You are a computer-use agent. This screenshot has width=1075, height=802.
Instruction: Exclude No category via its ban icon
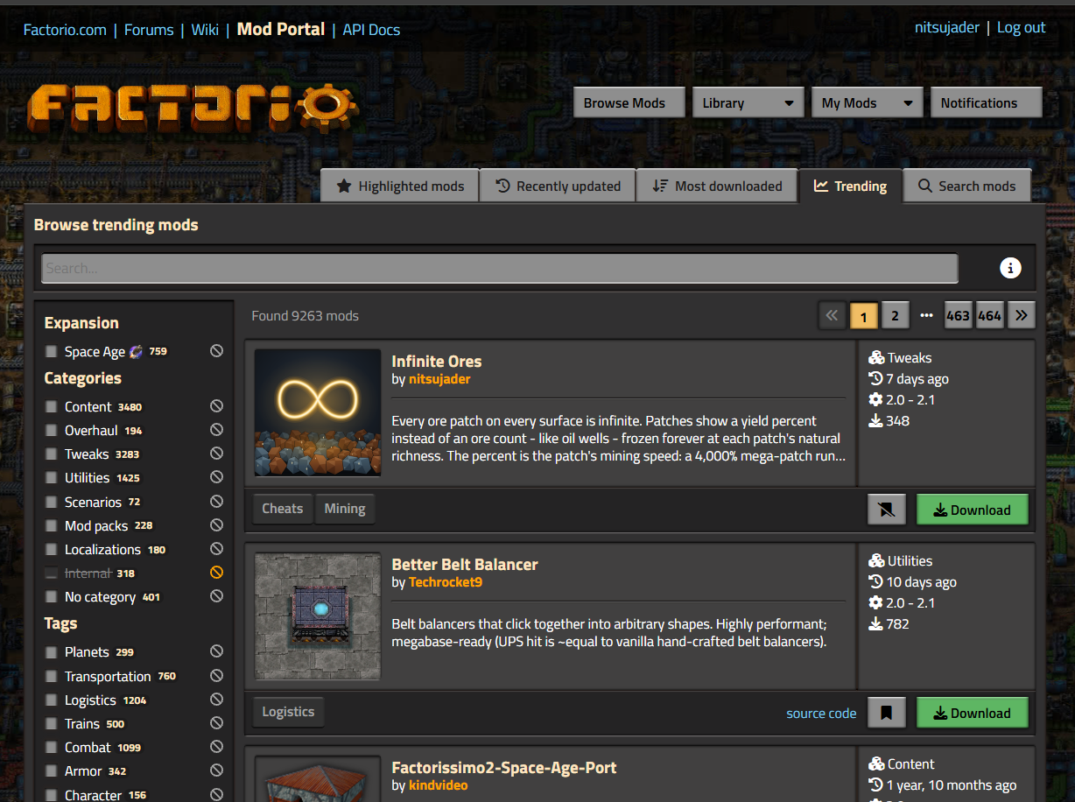click(x=216, y=596)
